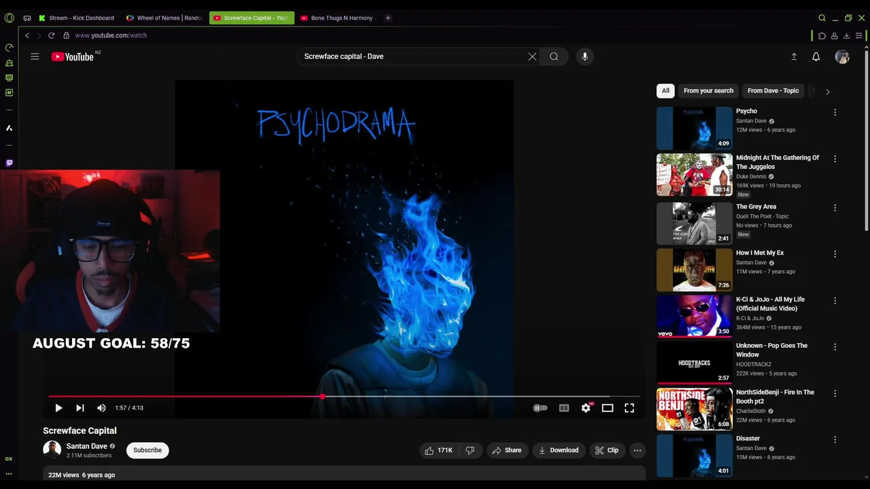Switch to theater mode
Image resolution: width=870 pixels, height=489 pixels.
608,407
